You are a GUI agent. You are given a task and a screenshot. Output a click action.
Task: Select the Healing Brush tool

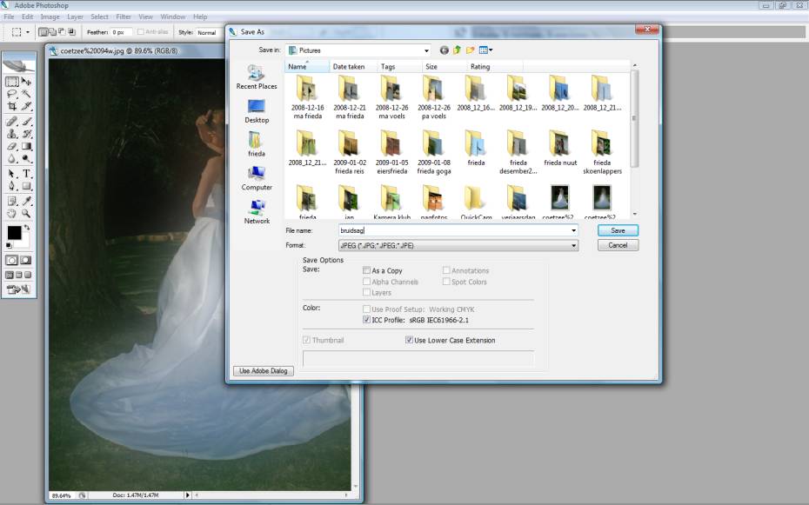click(x=11, y=122)
